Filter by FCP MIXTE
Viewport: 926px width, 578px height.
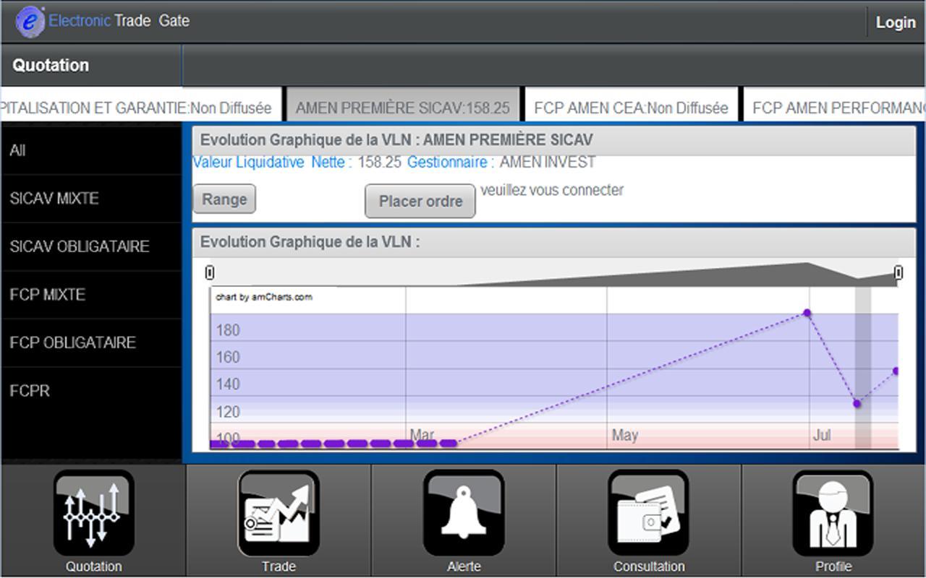point(91,295)
